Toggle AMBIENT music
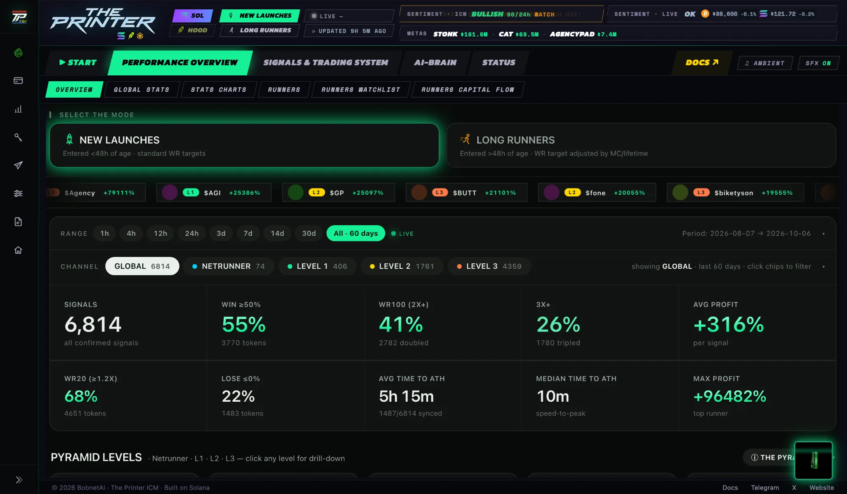This screenshot has height=494, width=847. [x=765, y=63]
